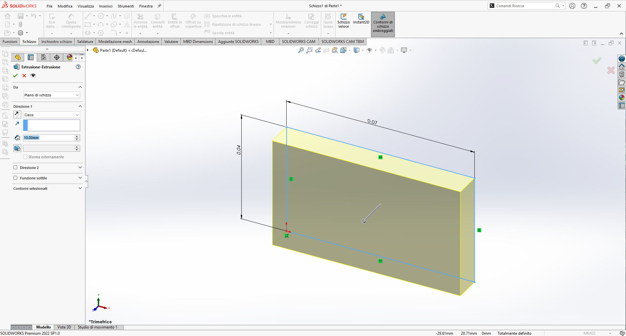Toggle Contorni di schizzo ombreggiati
The width and height of the screenshot is (626, 336).
tap(383, 24)
